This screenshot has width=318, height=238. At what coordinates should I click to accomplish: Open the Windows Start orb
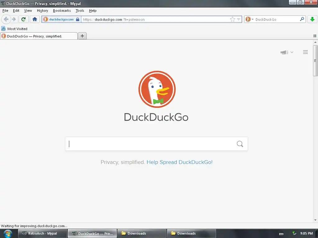point(8,234)
